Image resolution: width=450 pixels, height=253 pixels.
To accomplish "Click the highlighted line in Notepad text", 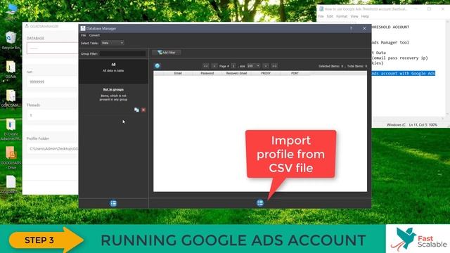I will click(x=403, y=73).
